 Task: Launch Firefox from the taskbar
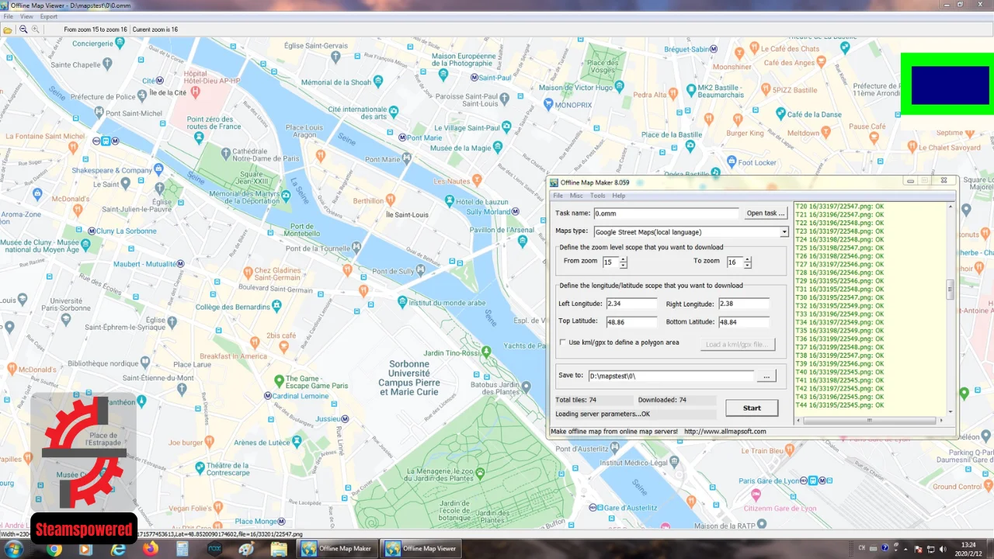(150, 549)
